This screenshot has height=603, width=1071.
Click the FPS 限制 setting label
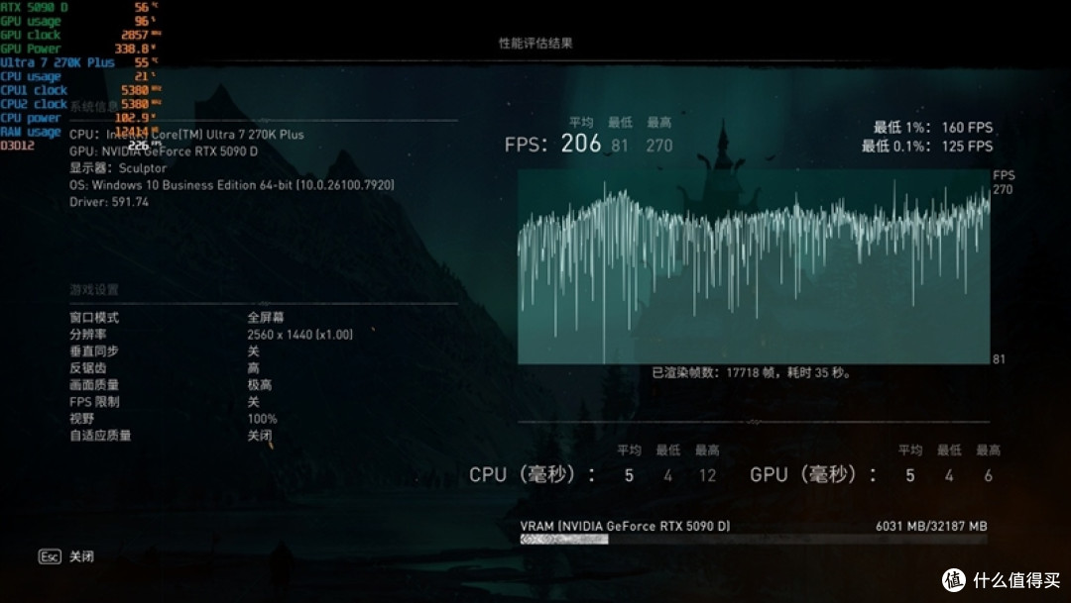point(94,402)
